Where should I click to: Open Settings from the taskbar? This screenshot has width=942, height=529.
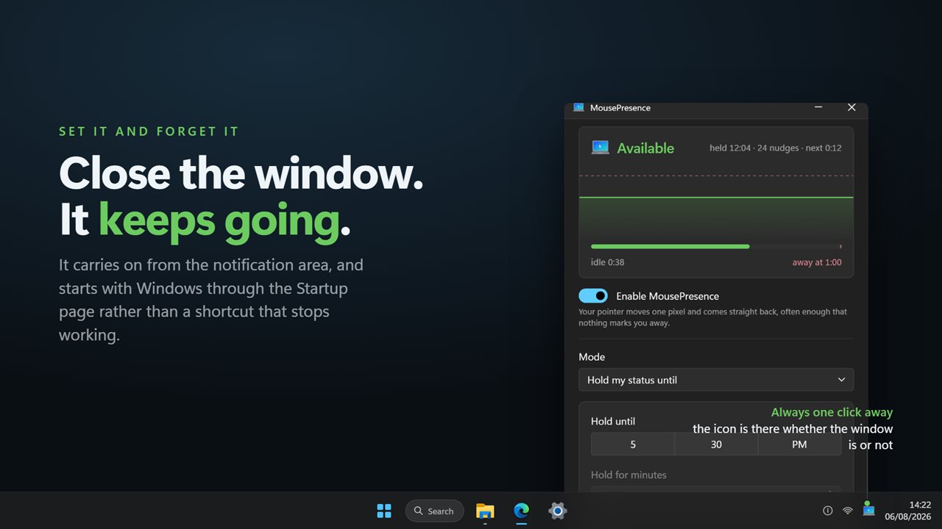point(557,511)
